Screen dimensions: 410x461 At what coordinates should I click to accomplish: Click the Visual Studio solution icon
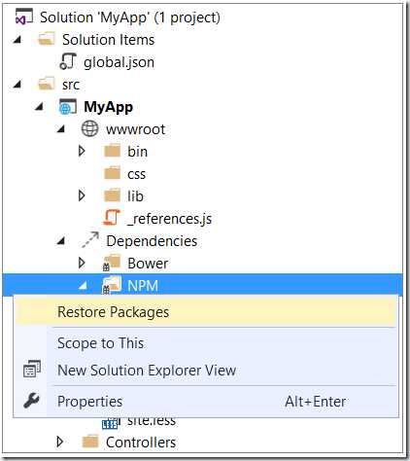point(23,17)
